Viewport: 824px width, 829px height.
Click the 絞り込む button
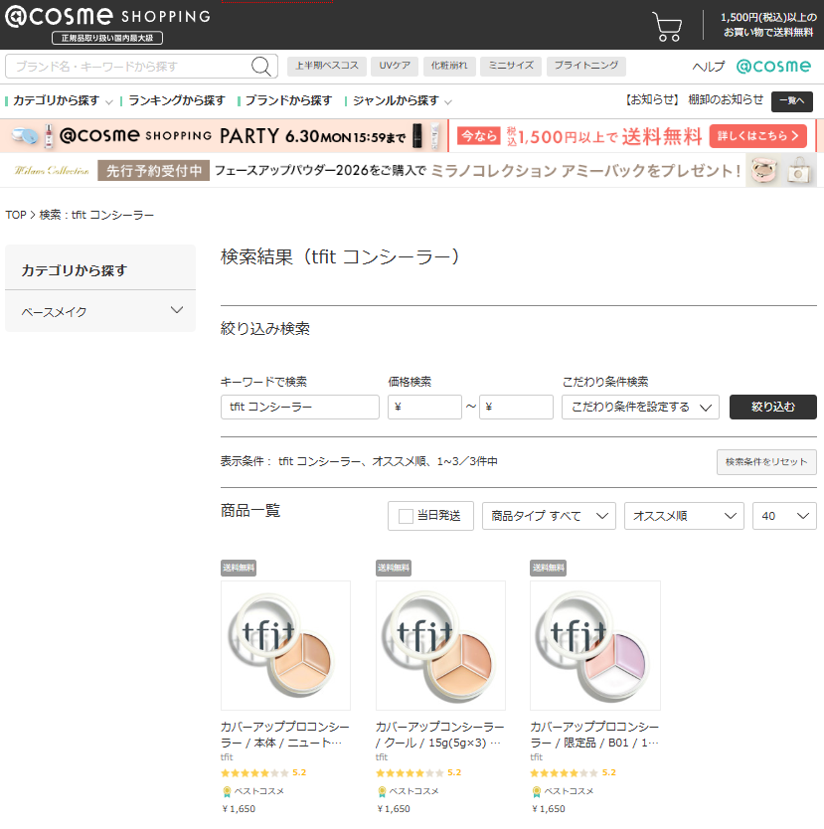772,408
